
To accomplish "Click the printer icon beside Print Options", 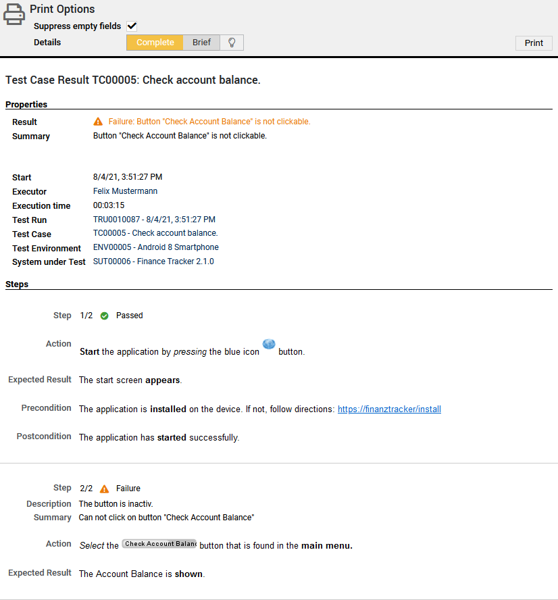I will (x=14, y=14).
